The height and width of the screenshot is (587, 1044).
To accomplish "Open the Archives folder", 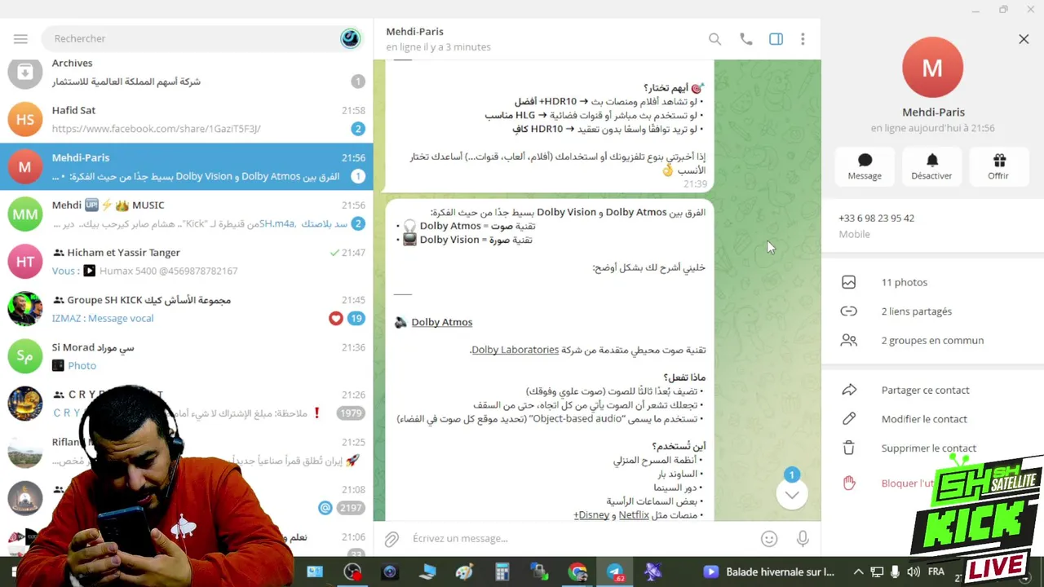I will click(x=186, y=72).
